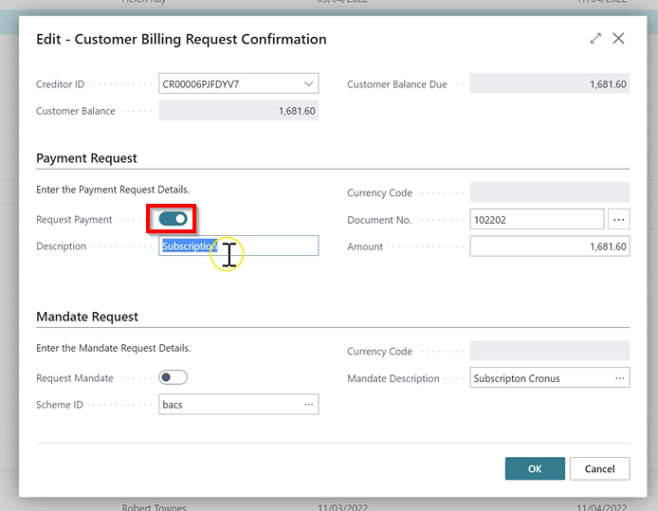Expand the dialog to full screen
Image resolution: width=658 pixels, height=511 pixels.
pos(595,39)
